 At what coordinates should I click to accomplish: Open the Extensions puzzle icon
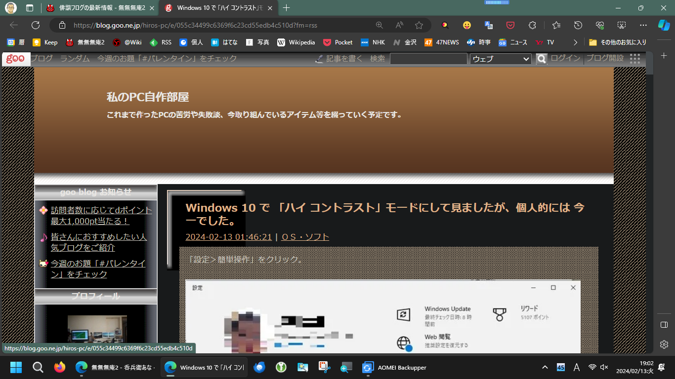(x=532, y=25)
